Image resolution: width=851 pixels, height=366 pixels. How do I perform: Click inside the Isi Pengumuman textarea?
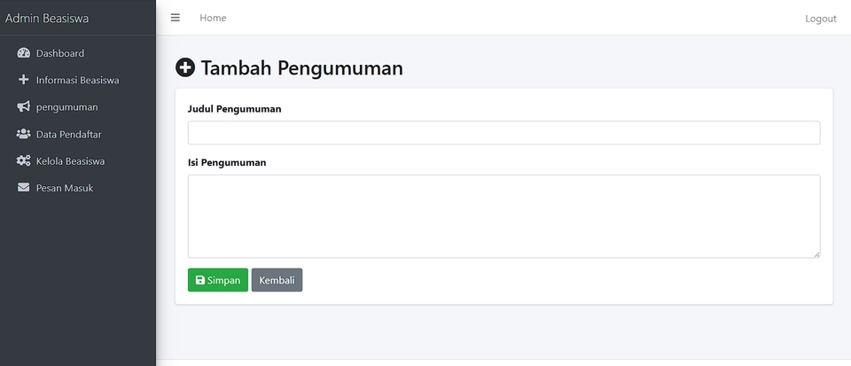click(x=504, y=216)
